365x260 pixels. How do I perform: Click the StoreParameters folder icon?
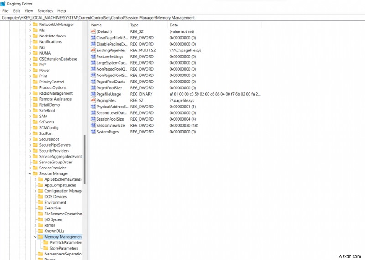pos(46,248)
